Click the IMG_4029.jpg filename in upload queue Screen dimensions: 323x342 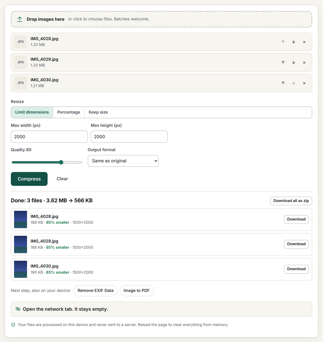click(44, 59)
